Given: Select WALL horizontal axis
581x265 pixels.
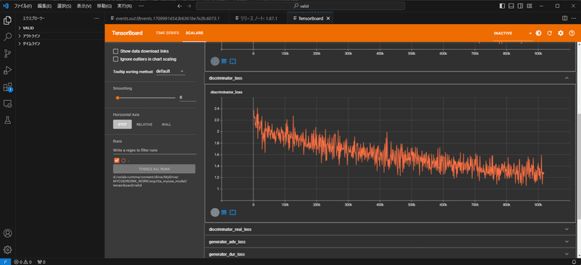Looking at the screenshot, I should coord(166,125).
